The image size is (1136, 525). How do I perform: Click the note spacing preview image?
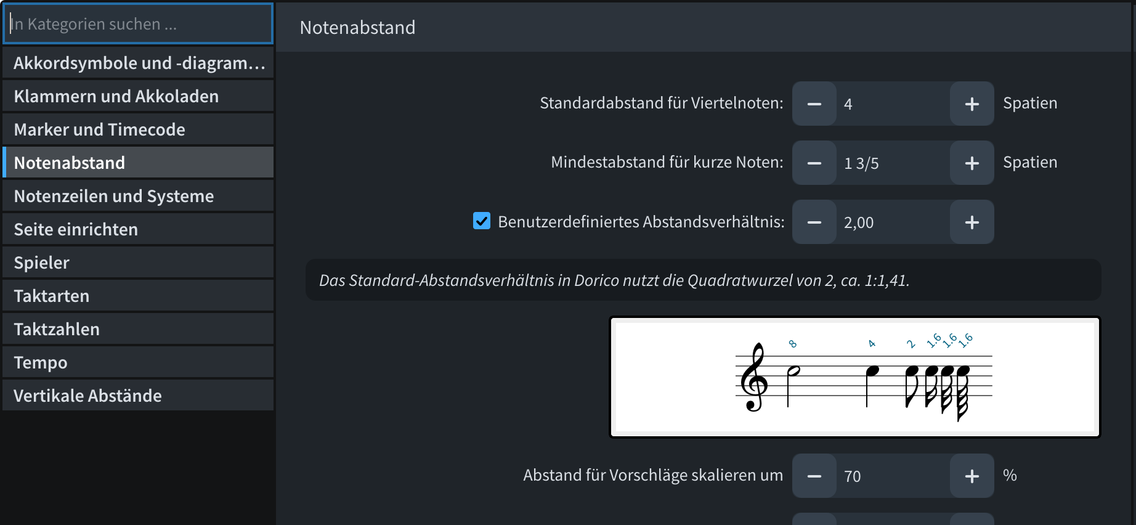pyautogui.click(x=854, y=377)
